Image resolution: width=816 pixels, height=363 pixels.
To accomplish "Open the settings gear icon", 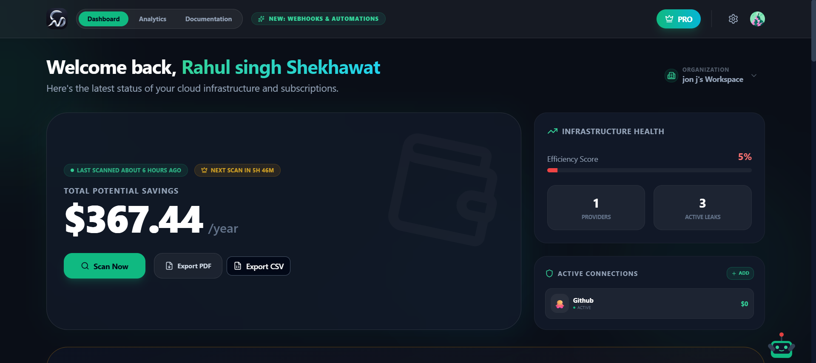I will pos(733,19).
